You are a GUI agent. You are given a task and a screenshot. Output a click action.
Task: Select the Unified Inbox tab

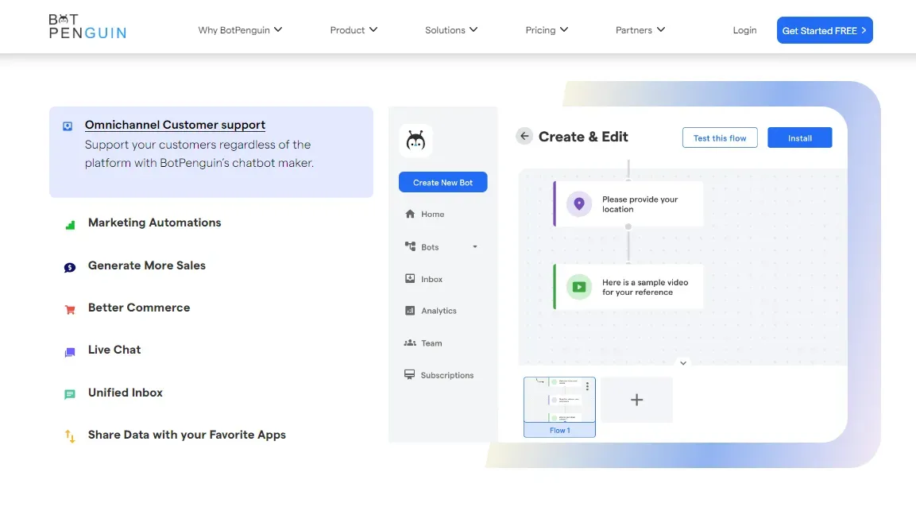point(125,393)
